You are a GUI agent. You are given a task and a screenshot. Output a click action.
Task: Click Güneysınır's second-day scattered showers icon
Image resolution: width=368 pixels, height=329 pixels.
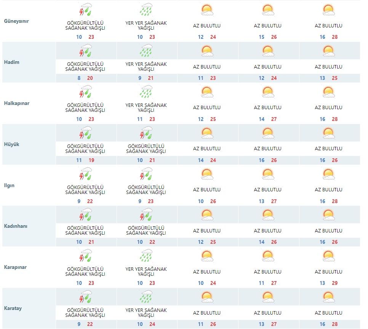click(146, 10)
